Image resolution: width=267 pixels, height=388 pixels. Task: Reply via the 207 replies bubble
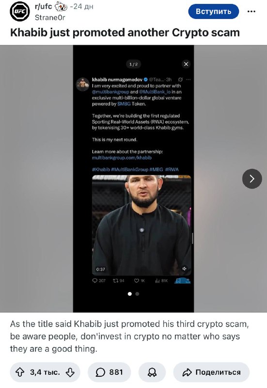pos(95,281)
